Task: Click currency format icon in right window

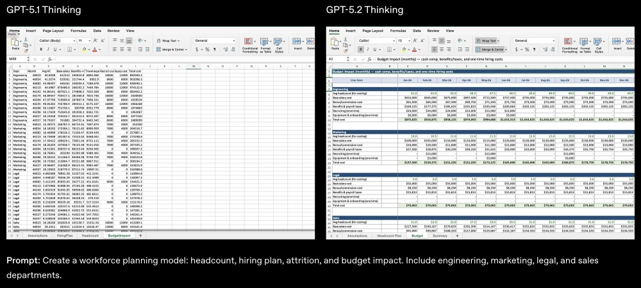Action: click(515, 49)
